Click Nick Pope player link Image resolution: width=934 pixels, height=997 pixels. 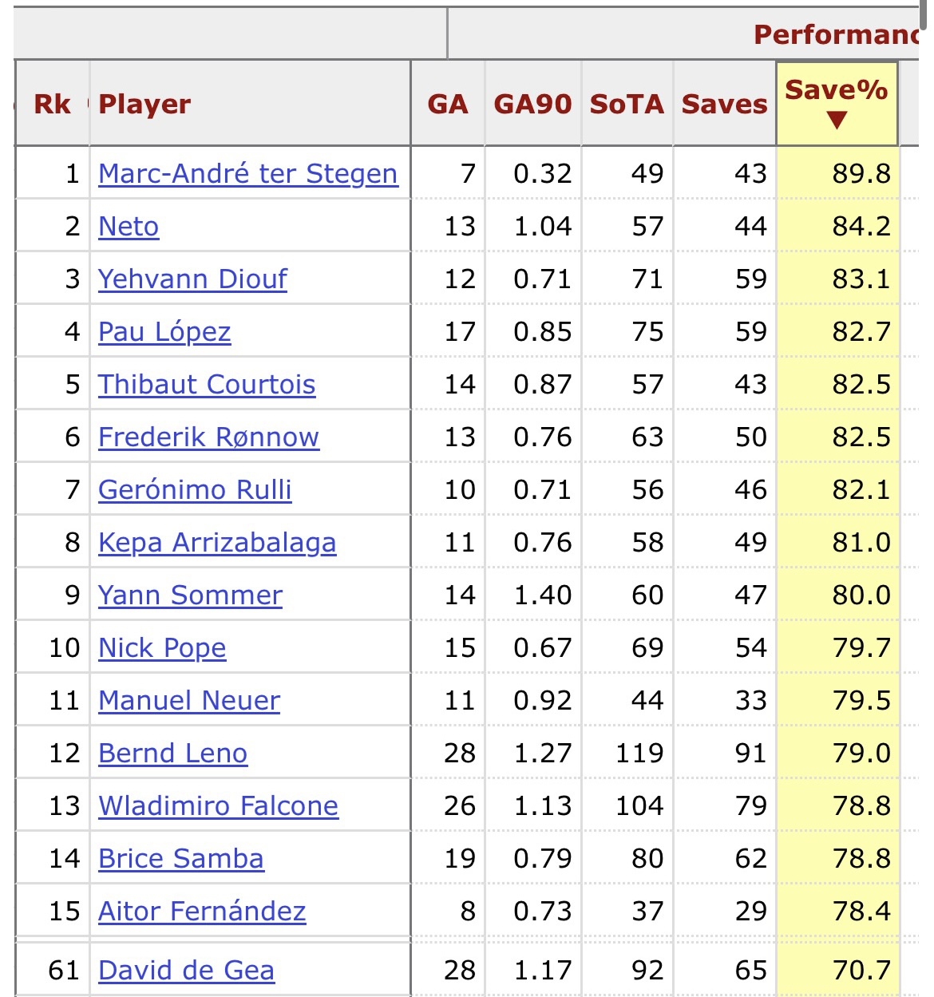tap(162, 647)
